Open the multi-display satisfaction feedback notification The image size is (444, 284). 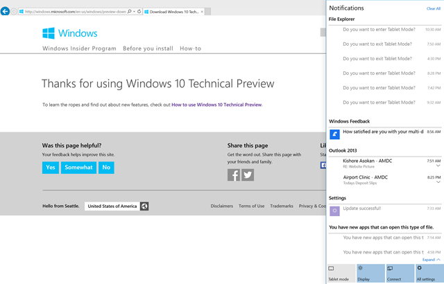pos(385,134)
